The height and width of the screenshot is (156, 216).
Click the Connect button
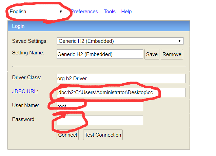point(67,135)
